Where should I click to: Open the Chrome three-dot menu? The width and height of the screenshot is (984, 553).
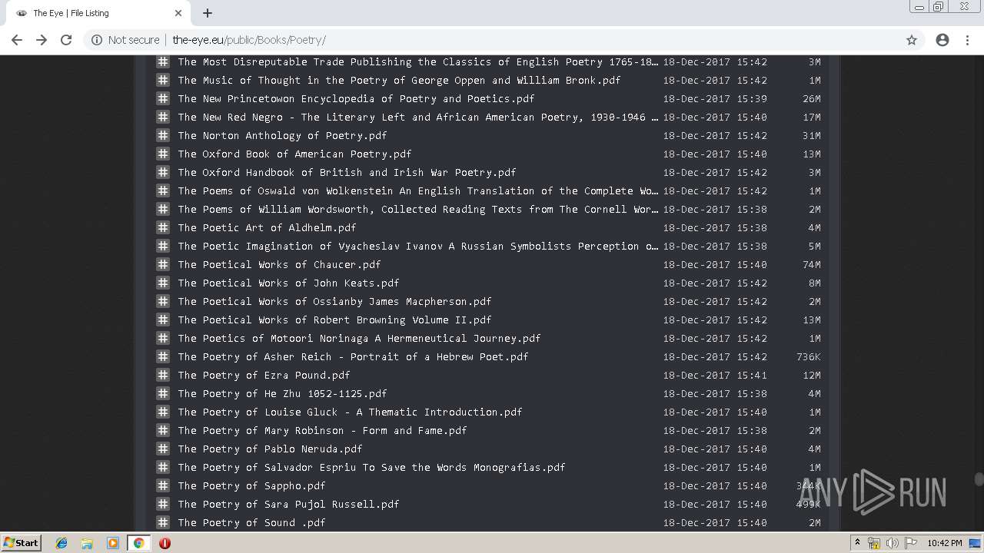pos(967,40)
